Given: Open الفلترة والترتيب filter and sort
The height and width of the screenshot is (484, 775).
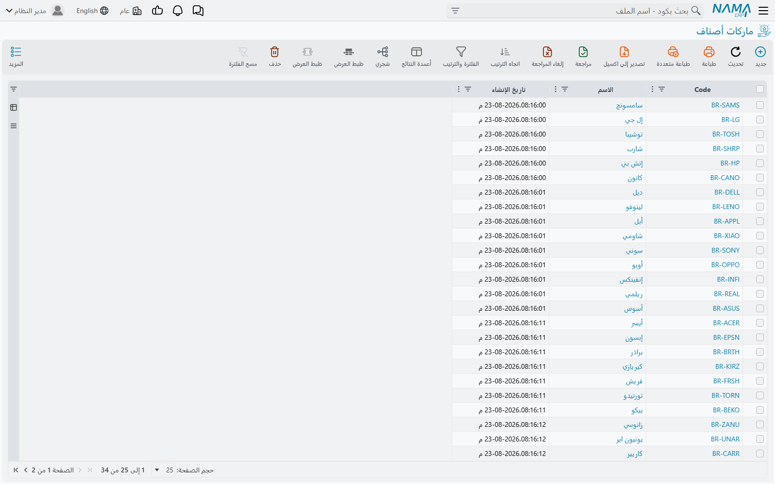Looking at the screenshot, I should pos(461,57).
